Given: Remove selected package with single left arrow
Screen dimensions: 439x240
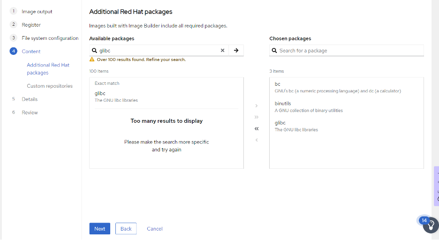Looking at the screenshot, I should (257, 140).
